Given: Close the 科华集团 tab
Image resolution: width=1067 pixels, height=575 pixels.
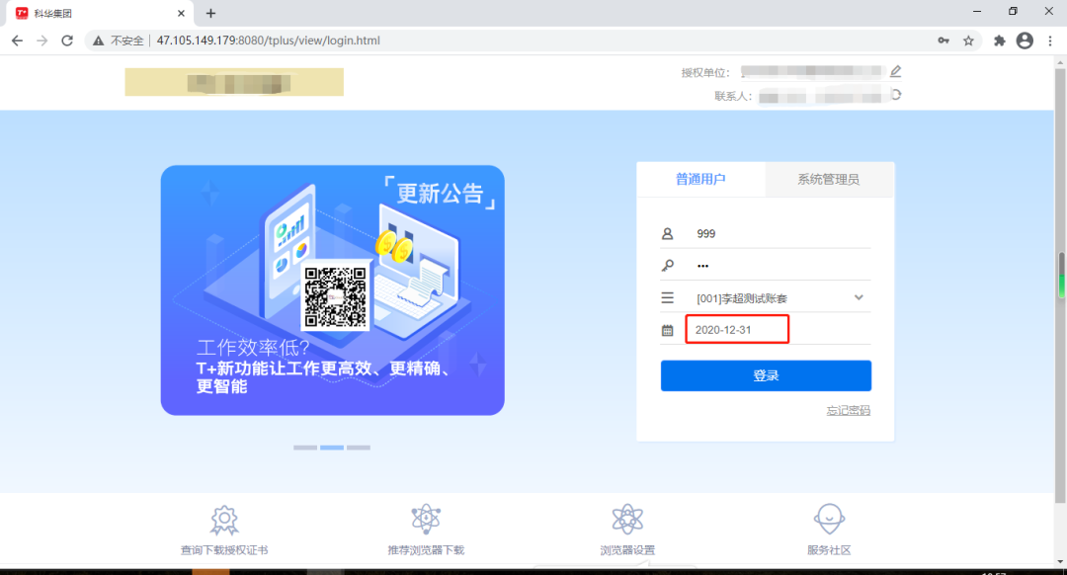Looking at the screenshot, I should (181, 13).
